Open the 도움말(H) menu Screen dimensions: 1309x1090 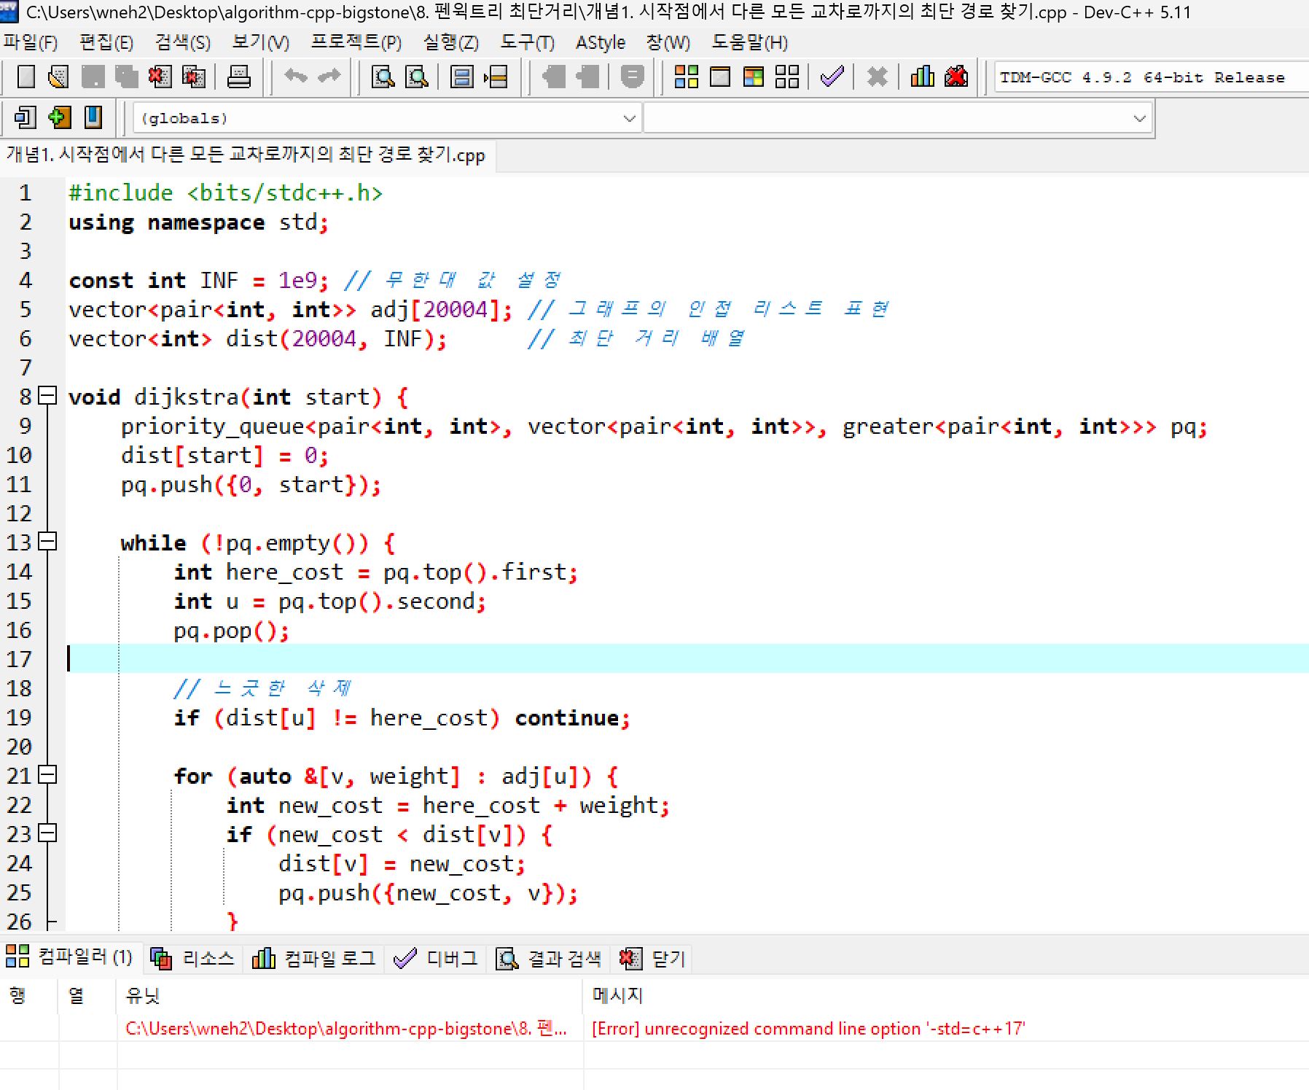749,42
